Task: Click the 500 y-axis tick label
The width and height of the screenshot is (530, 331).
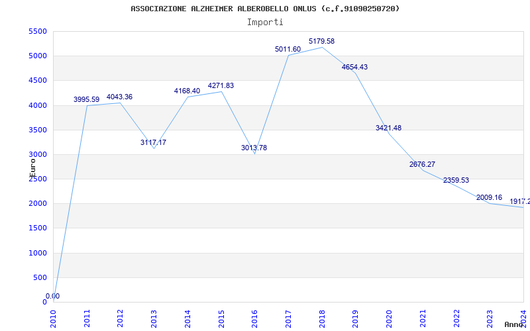Action: [40, 277]
